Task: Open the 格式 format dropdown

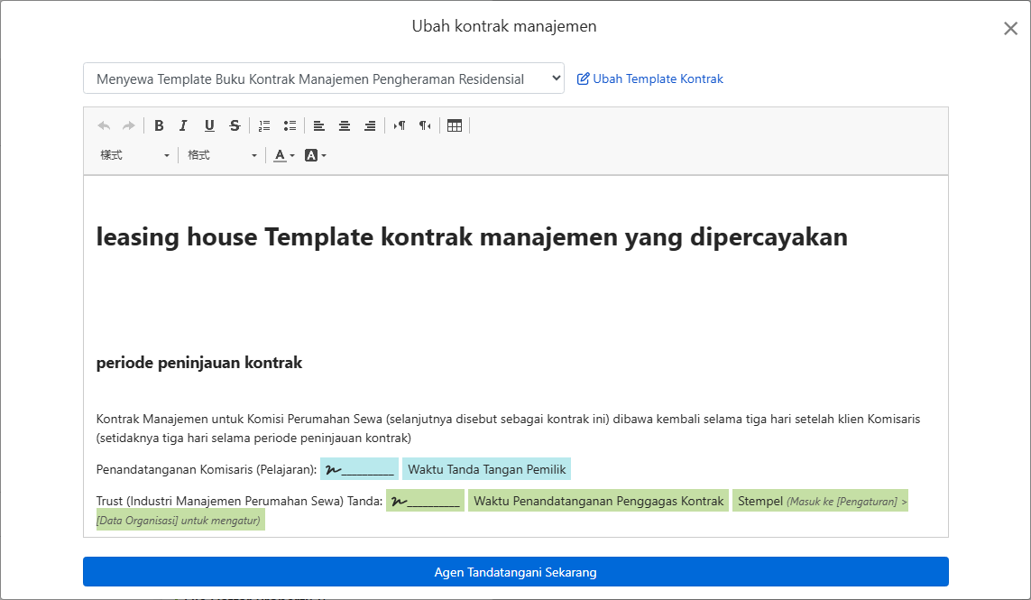Action: [222, 155]
